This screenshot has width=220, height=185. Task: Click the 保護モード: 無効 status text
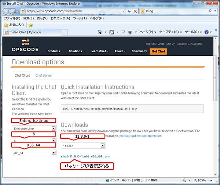click(x=145, y=180)
